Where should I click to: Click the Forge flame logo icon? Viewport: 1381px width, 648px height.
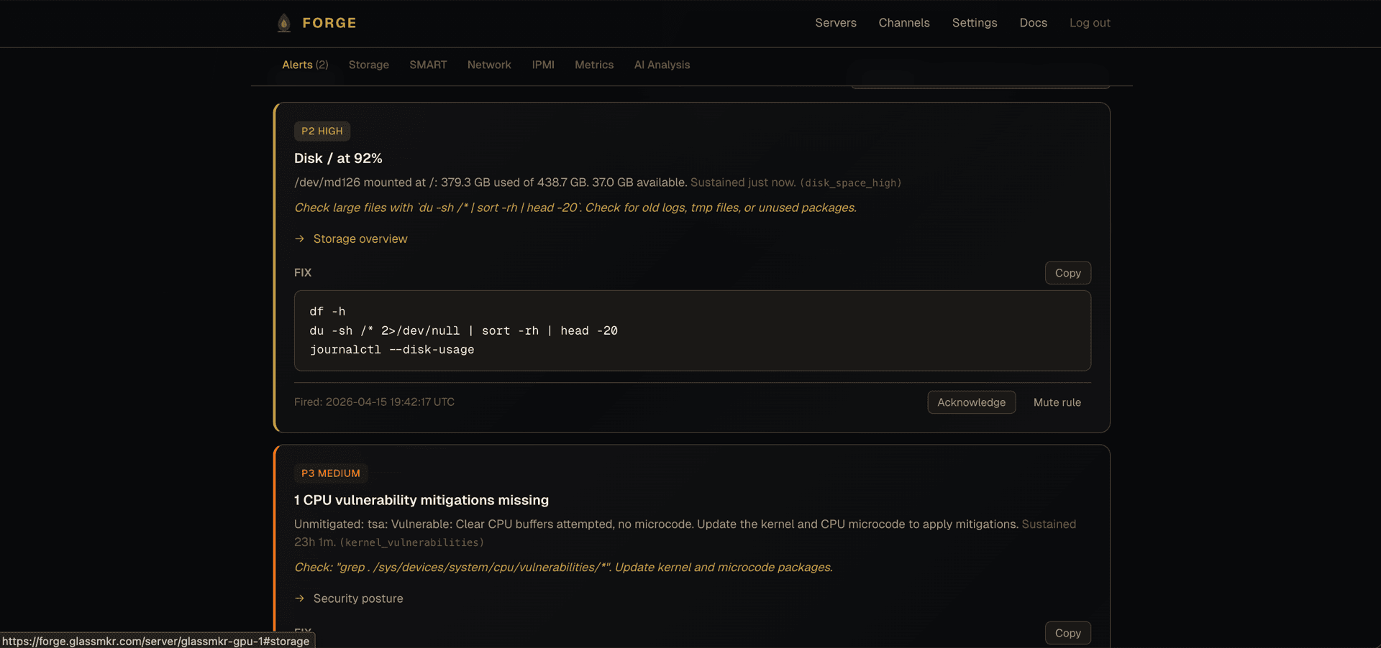(284, 22)
